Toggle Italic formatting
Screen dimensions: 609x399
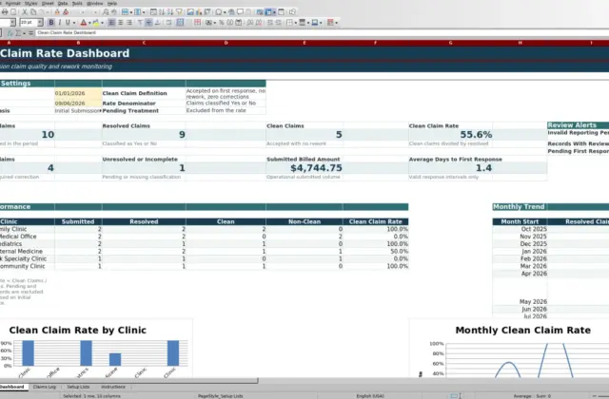click(x=59, y=23)
